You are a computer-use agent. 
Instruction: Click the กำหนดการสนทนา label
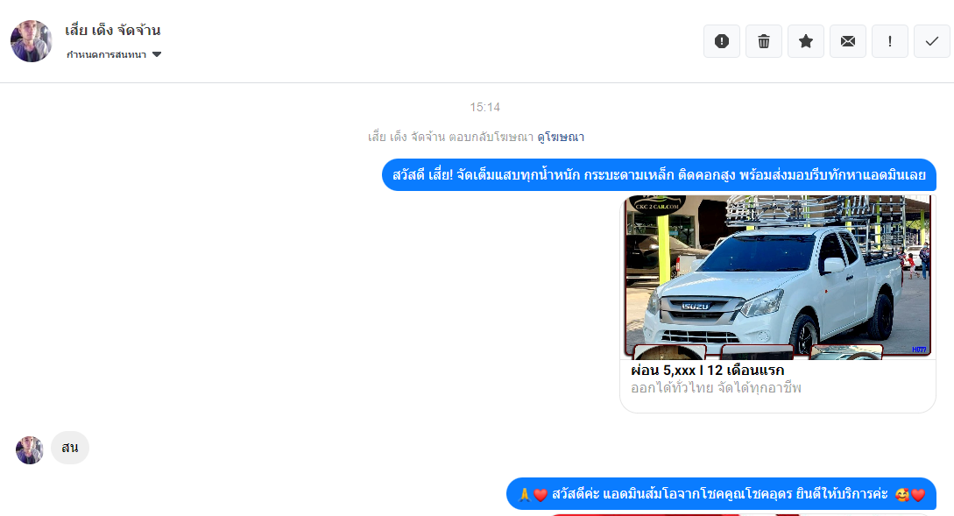click(107, 54)
